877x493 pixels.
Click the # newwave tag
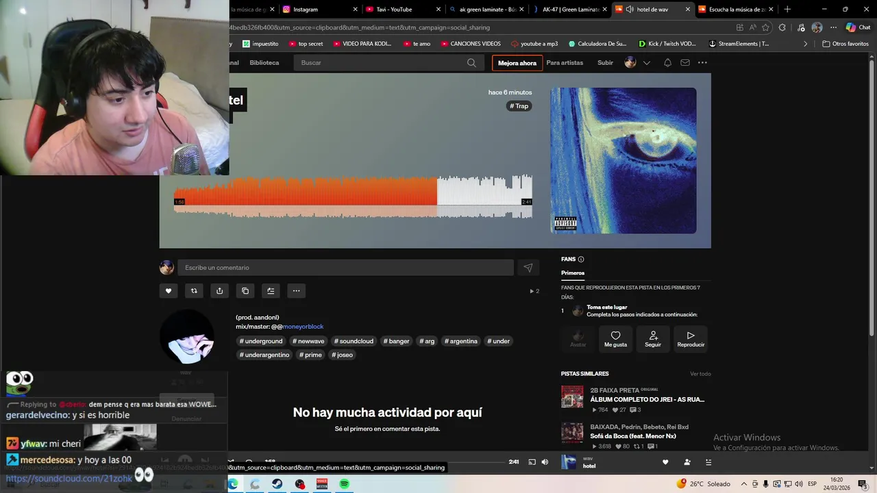pyautogui.click(x=308, y=341)
